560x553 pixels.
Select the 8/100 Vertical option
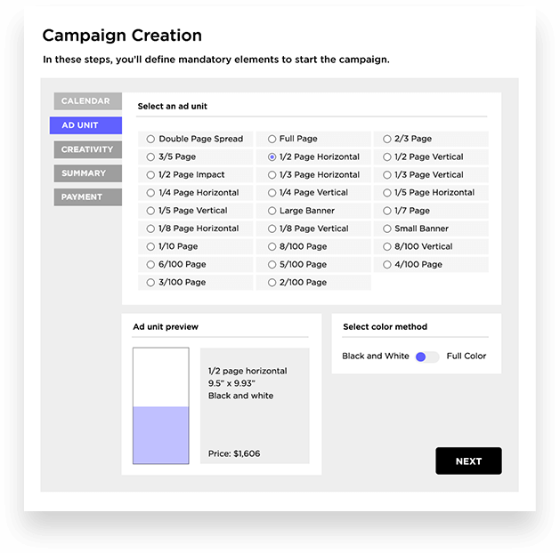point(386,246)
